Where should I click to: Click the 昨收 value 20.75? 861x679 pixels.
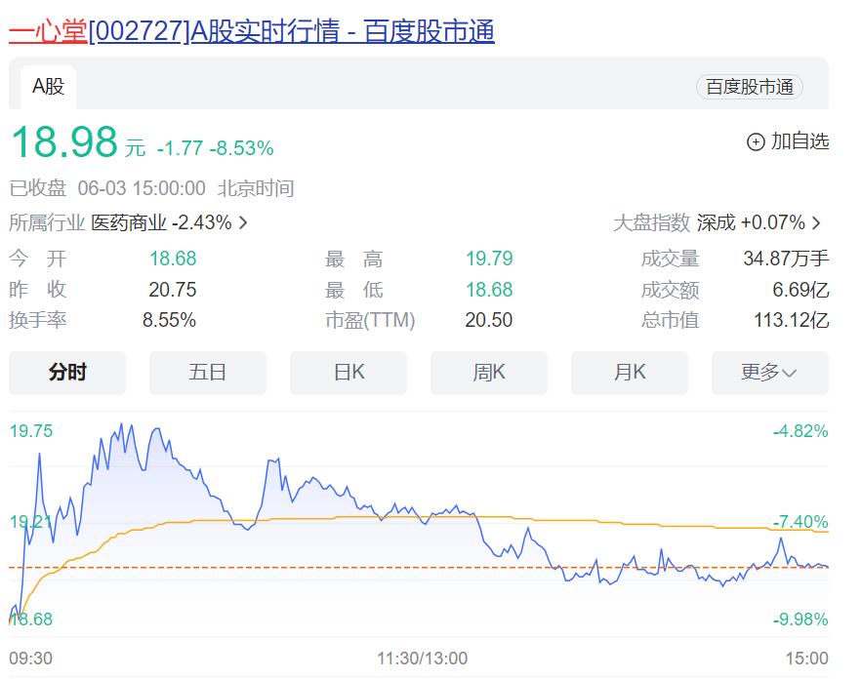(x=173, y=290)
